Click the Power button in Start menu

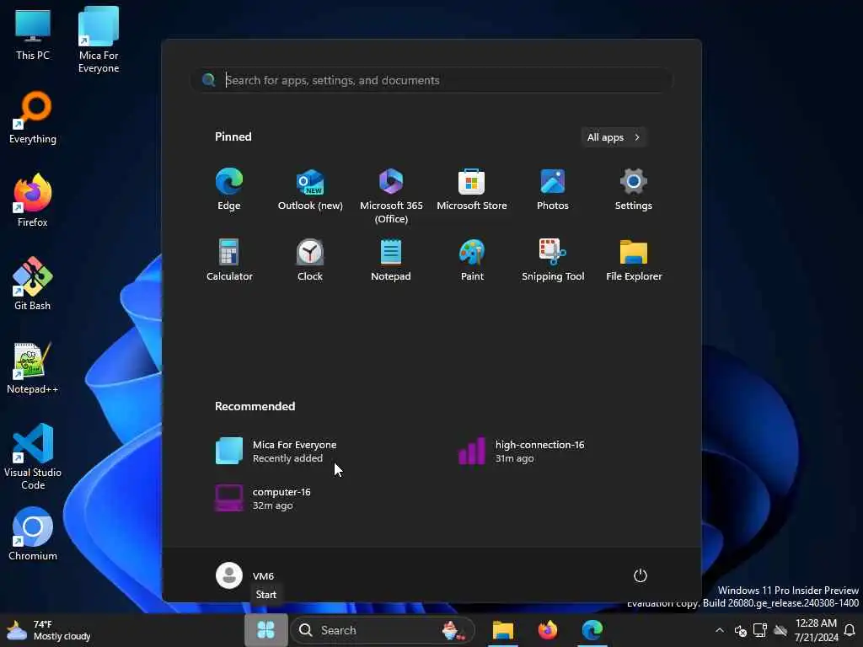(x=641, y=575)
